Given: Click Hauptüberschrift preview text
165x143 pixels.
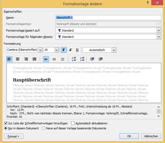Looking at the screenshot, I should tap(32, 80).
